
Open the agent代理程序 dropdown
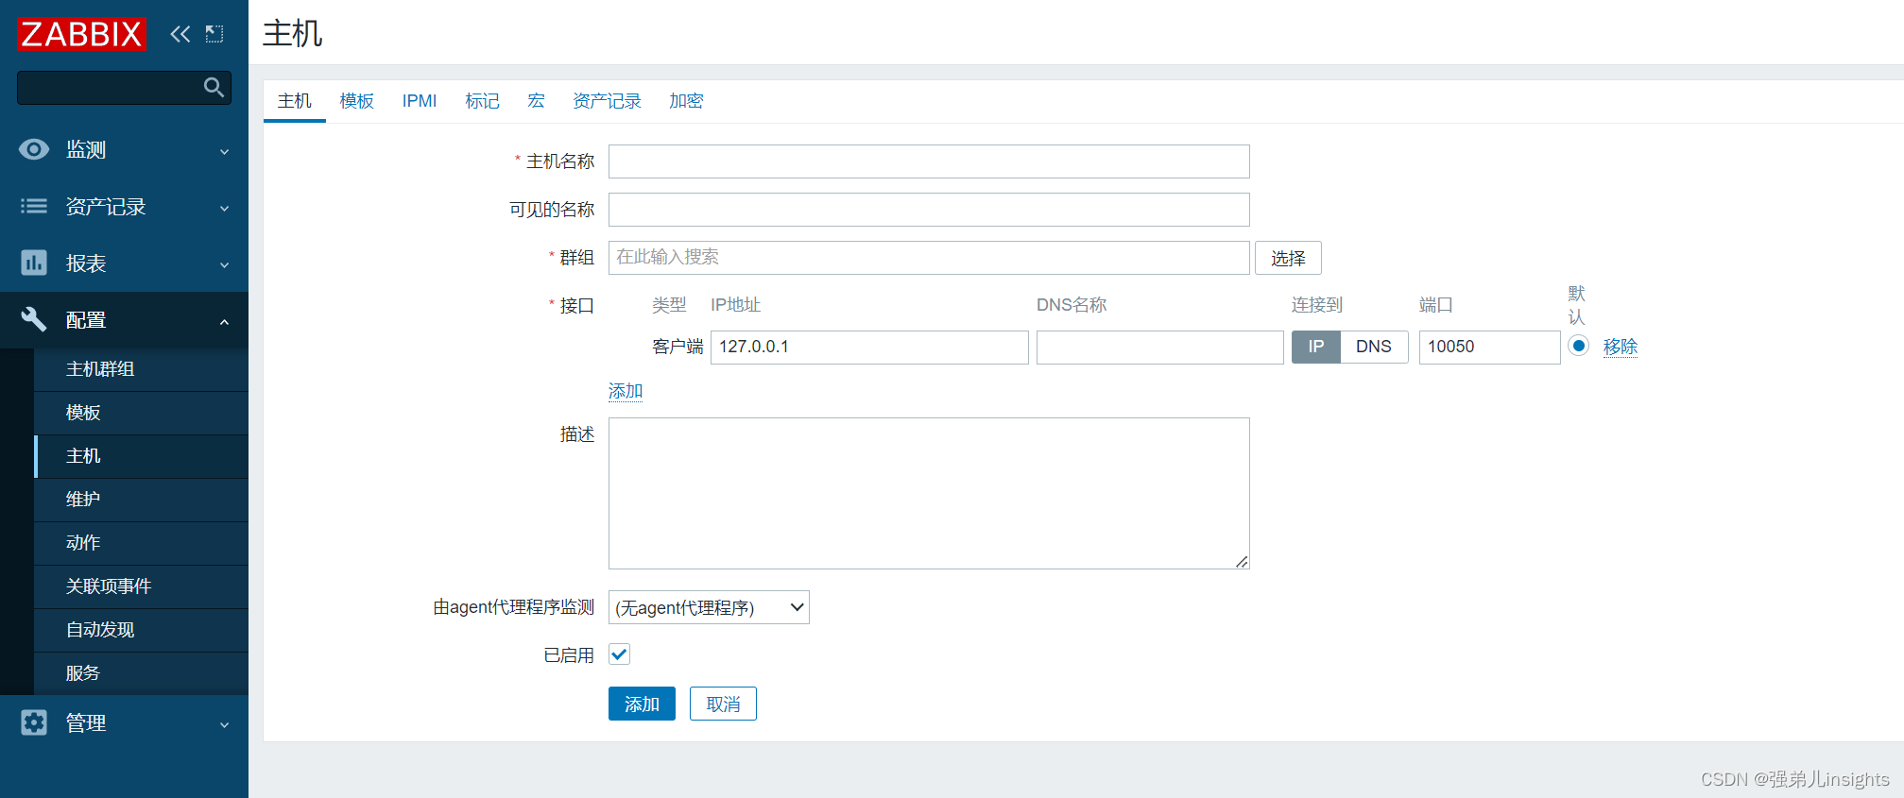(x=709, y=607)
